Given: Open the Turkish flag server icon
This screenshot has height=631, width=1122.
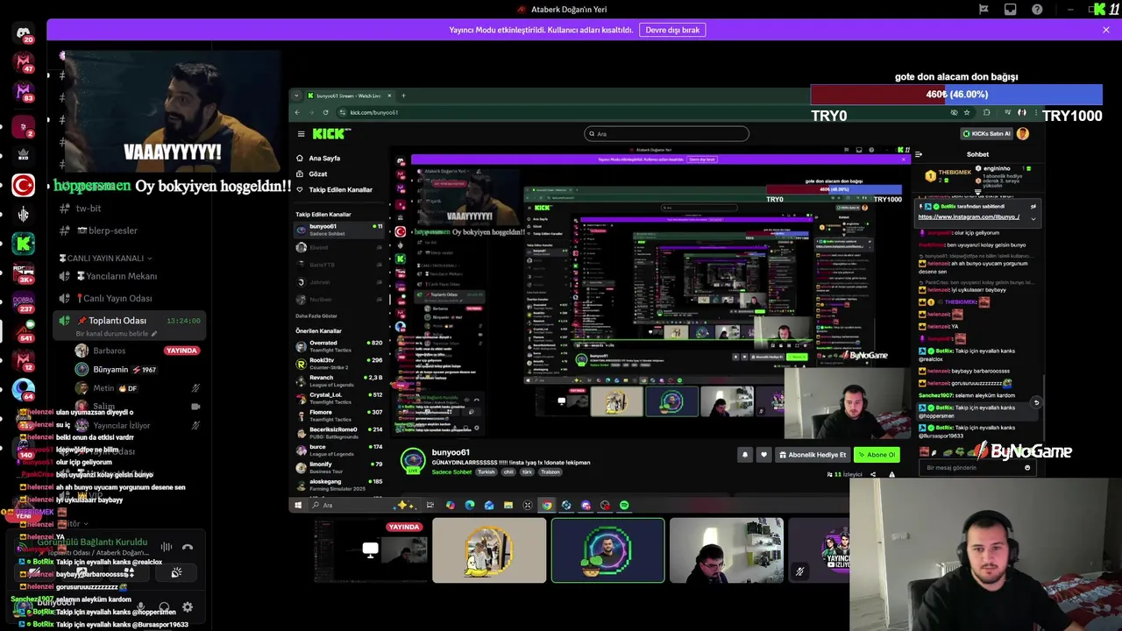Looking at the screenshot, I should tap(24, 185).
